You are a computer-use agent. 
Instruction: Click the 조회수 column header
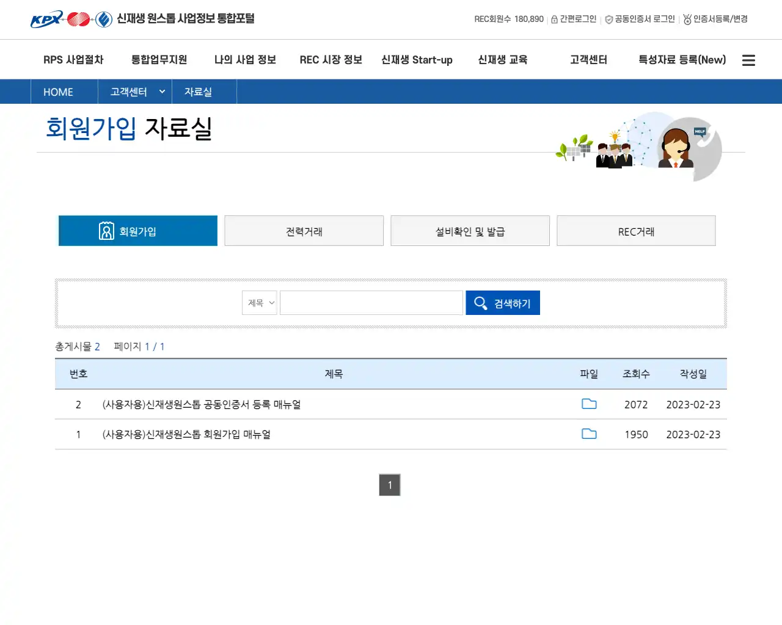(x=636, y=374)
